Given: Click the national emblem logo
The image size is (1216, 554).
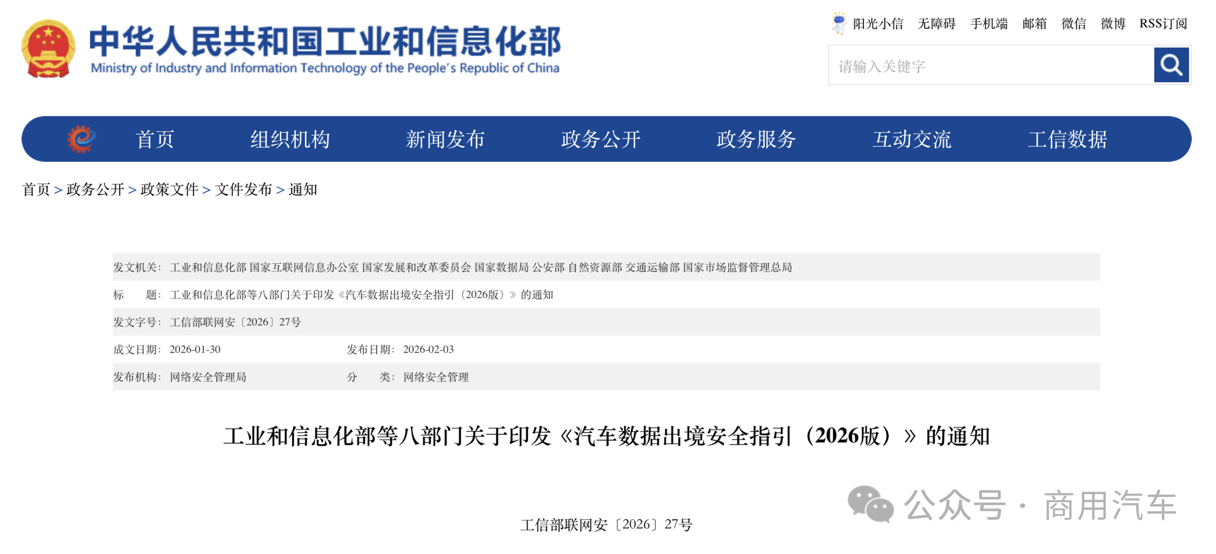Looking at the screenshot, I should point(48,48).
